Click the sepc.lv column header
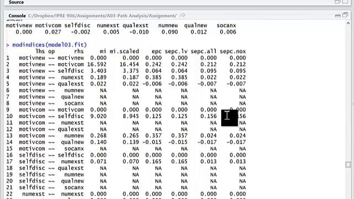354x199 pixels. click(176, 51)
